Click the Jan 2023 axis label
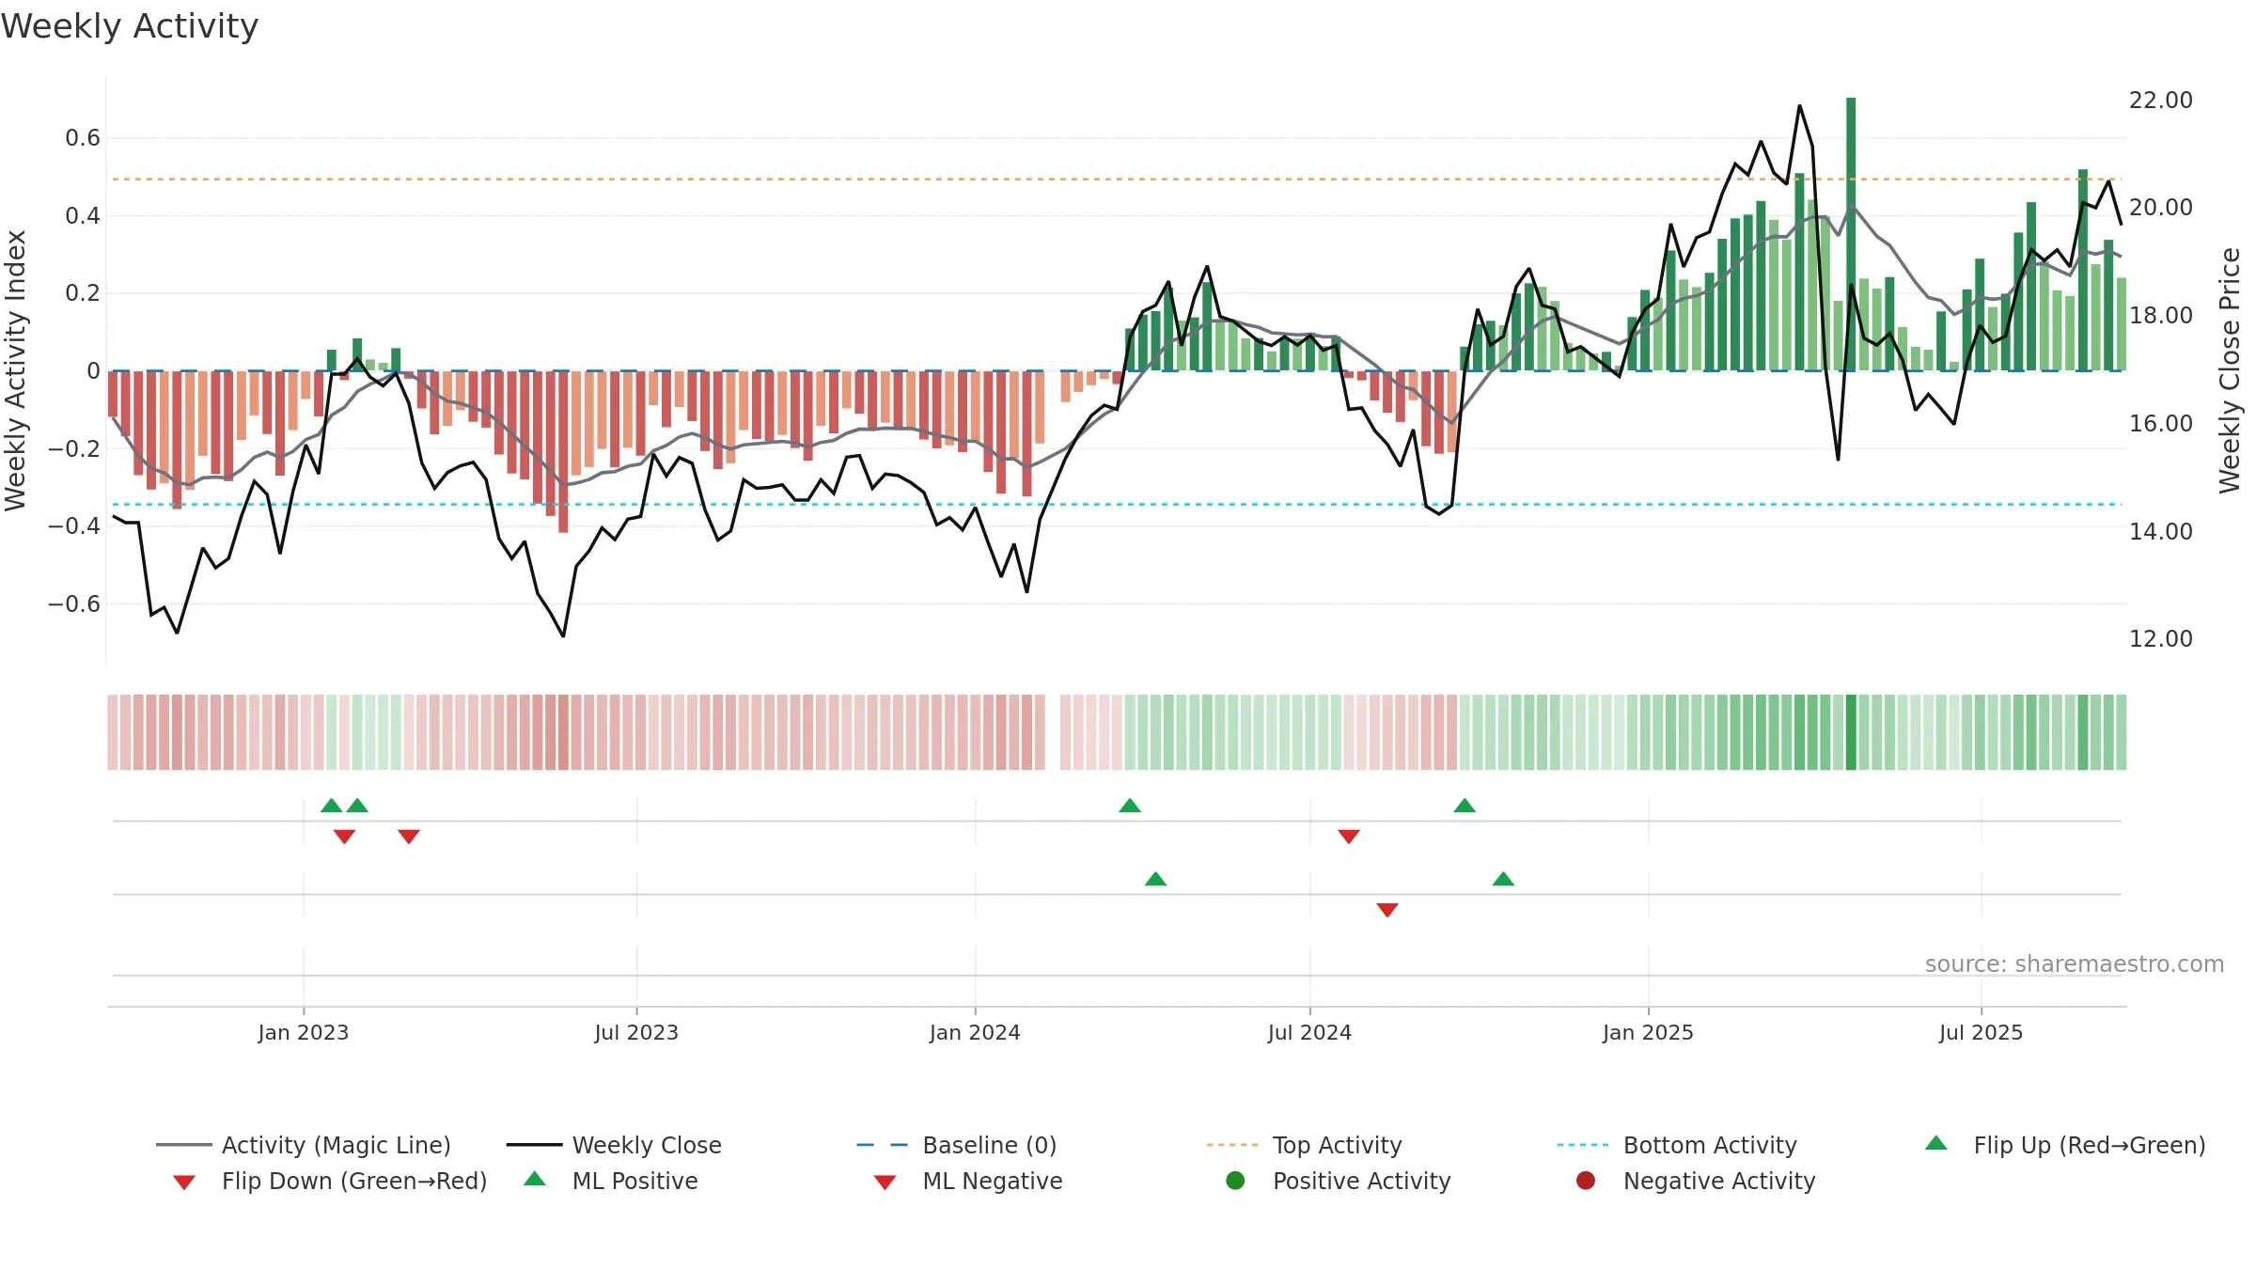The image size is (2256, 1269). pyautogui.click(x=304, y=1033)
